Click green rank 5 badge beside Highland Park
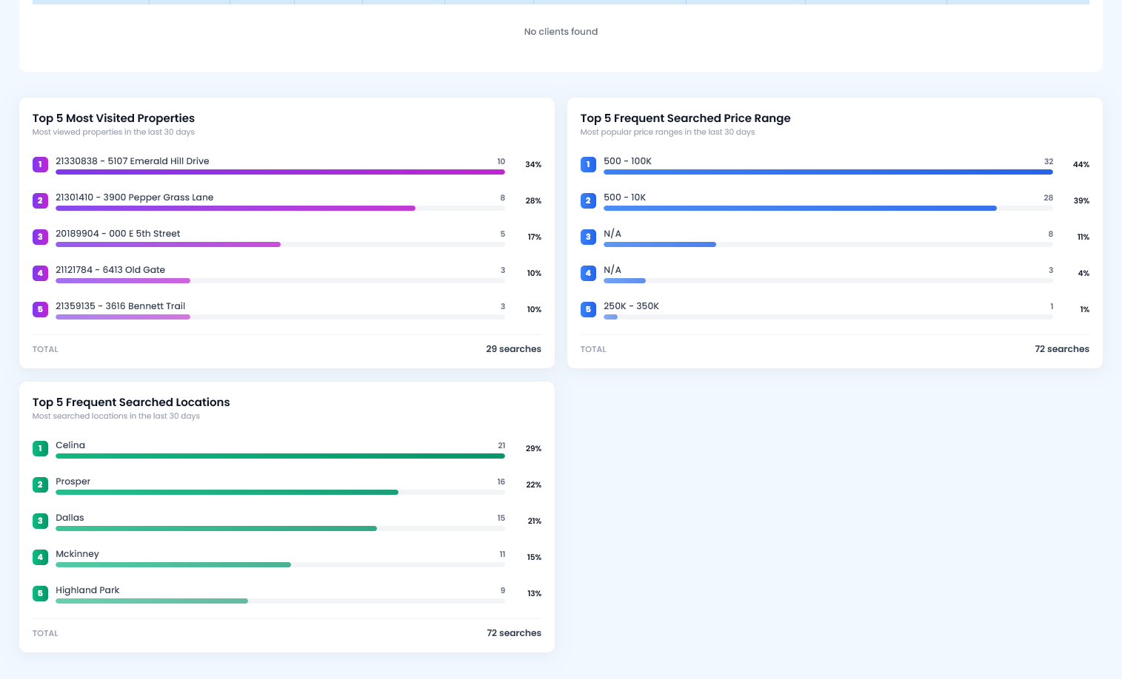This screenshot has width=1122, height=679. tap(40, 593)
